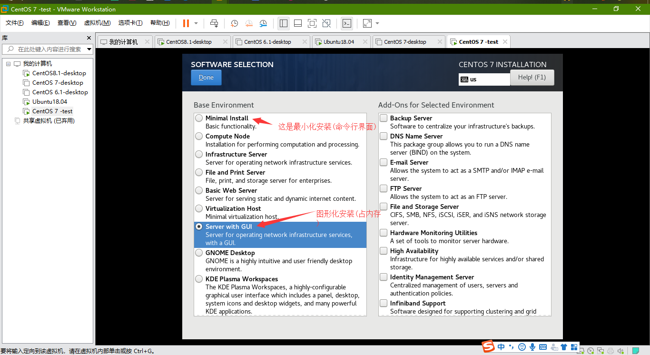Open Sogou soft keyboard icon
Screen dimensions: 650x355
tap(543, 347)
